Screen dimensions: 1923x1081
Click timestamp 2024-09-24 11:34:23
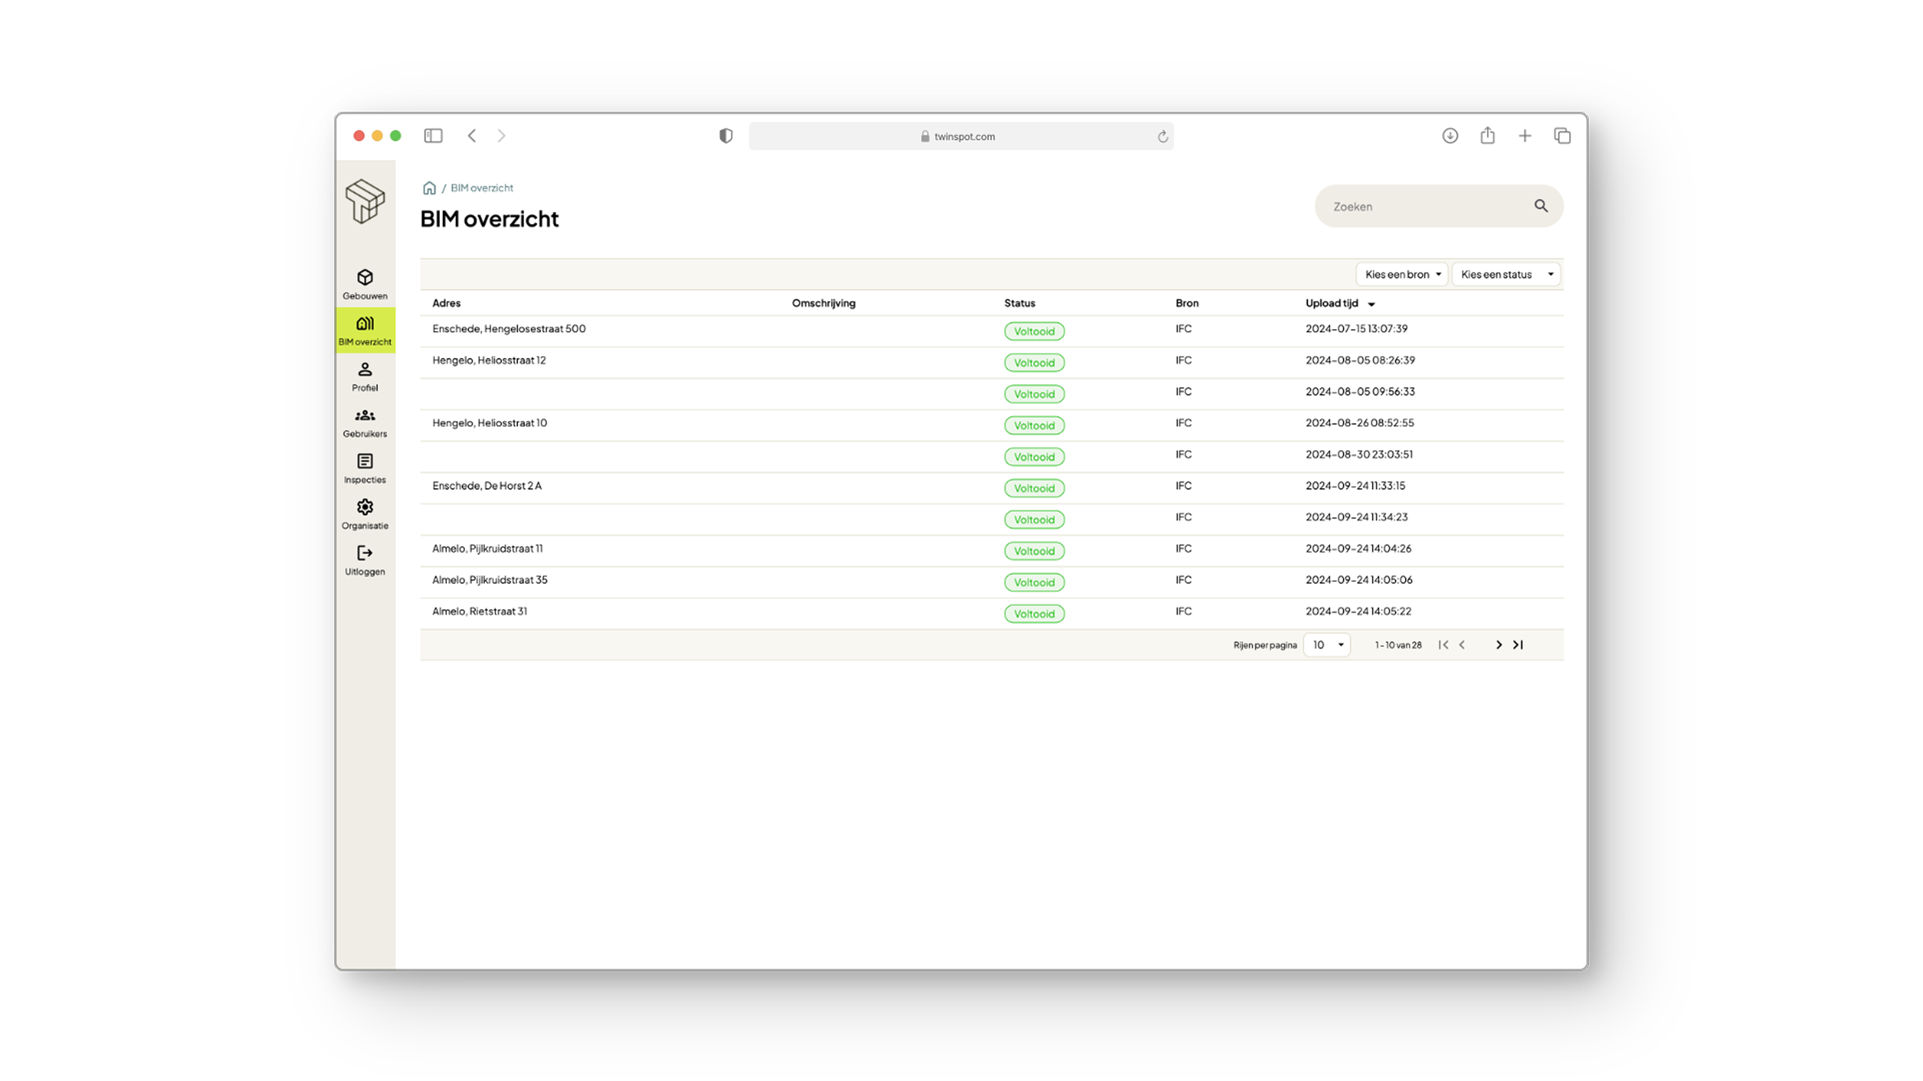click(x=1356, y=517)
